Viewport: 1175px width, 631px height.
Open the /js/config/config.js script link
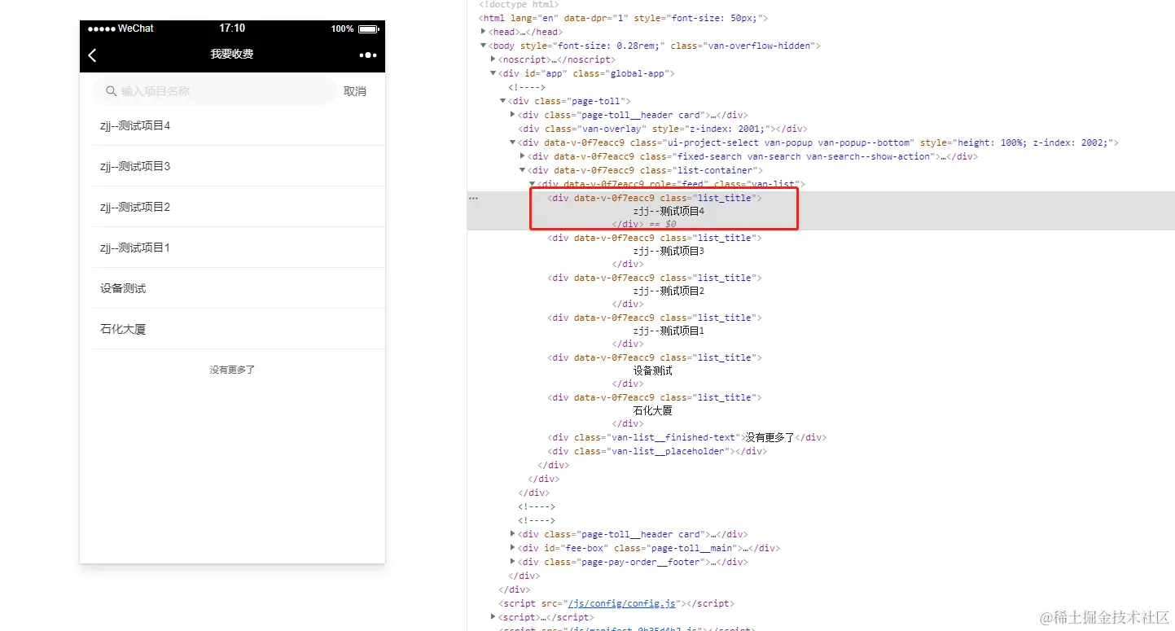pos(622,603)
